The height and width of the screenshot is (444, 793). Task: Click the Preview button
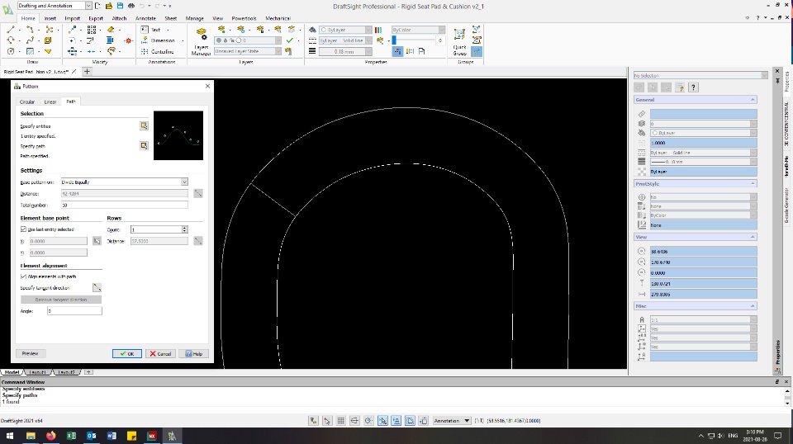(x=30, y=353)
